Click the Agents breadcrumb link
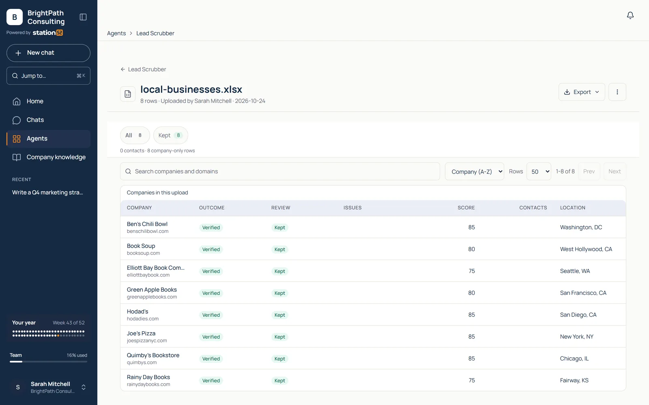The height and width of the screenshot is (405, 649). click(116, 33)
